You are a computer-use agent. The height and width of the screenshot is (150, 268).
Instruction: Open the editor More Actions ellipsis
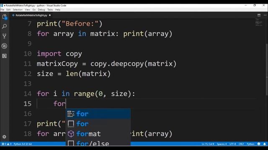coord(265,15)
